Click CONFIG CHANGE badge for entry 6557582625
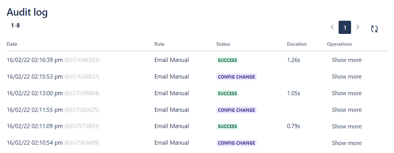Screen dimensions: 394x153 click(x=236, y=110)
